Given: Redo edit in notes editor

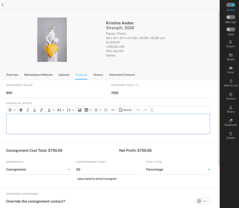Looking at the screenshot, I should [x=145, y=110].
